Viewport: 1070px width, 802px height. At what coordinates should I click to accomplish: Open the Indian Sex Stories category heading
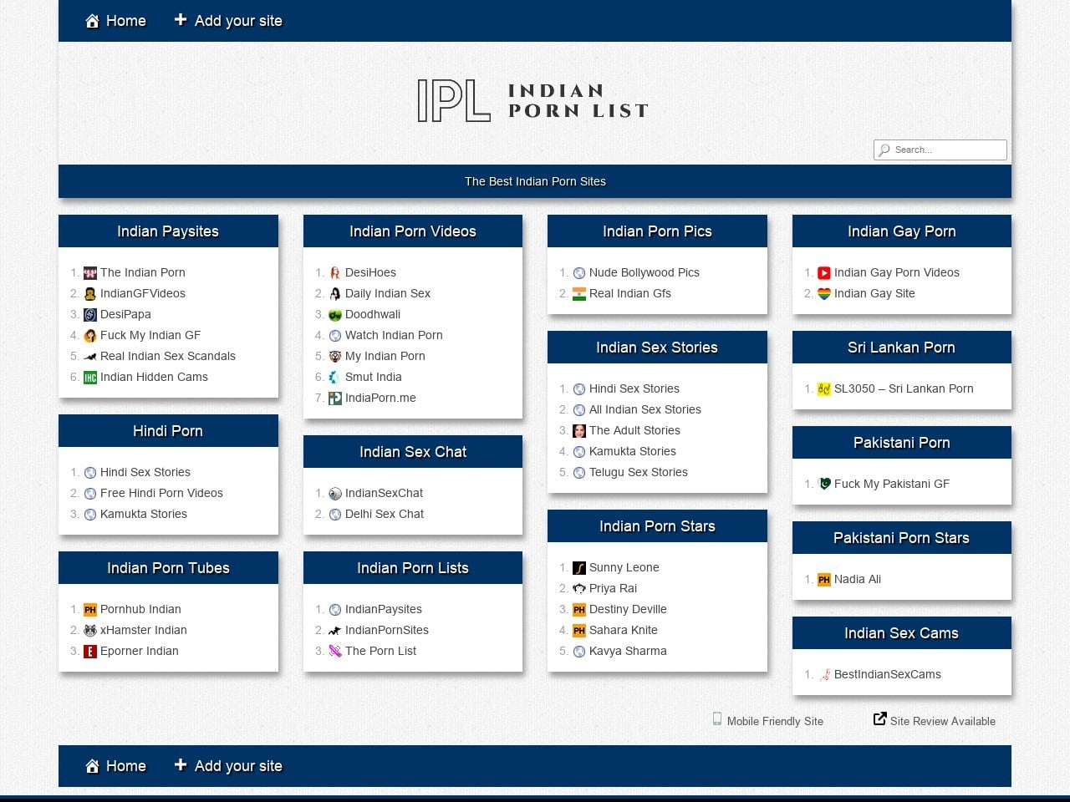(x=657, y=348)
